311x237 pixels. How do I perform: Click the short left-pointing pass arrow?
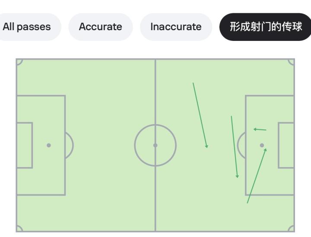point(260,129)
